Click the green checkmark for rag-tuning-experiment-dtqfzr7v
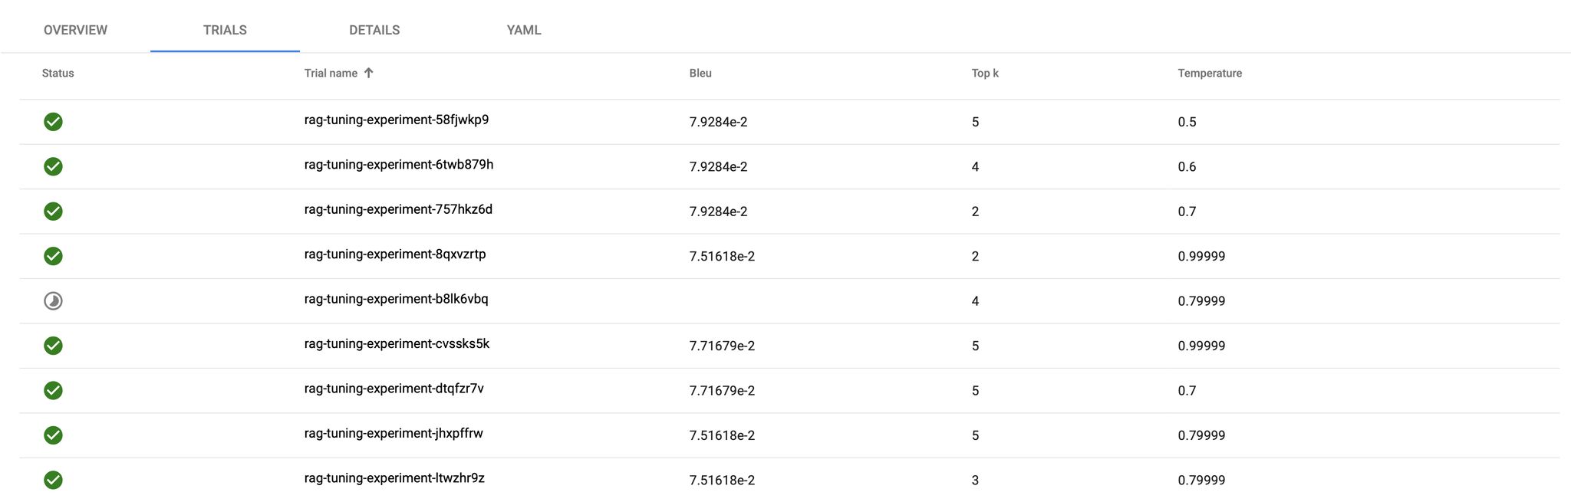Viewport: 1571px width, 502px height. [53, 390]
